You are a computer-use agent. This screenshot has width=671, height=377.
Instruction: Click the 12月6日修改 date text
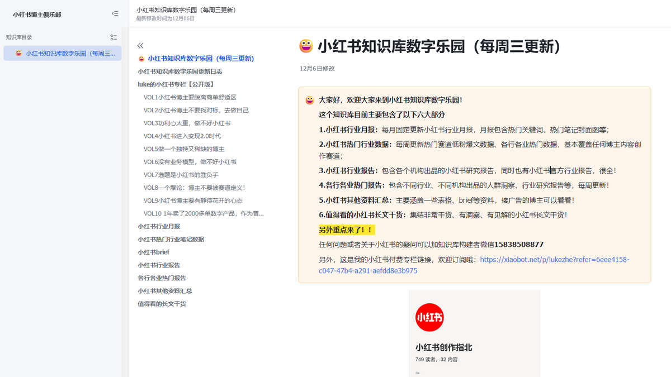[317, 68]
